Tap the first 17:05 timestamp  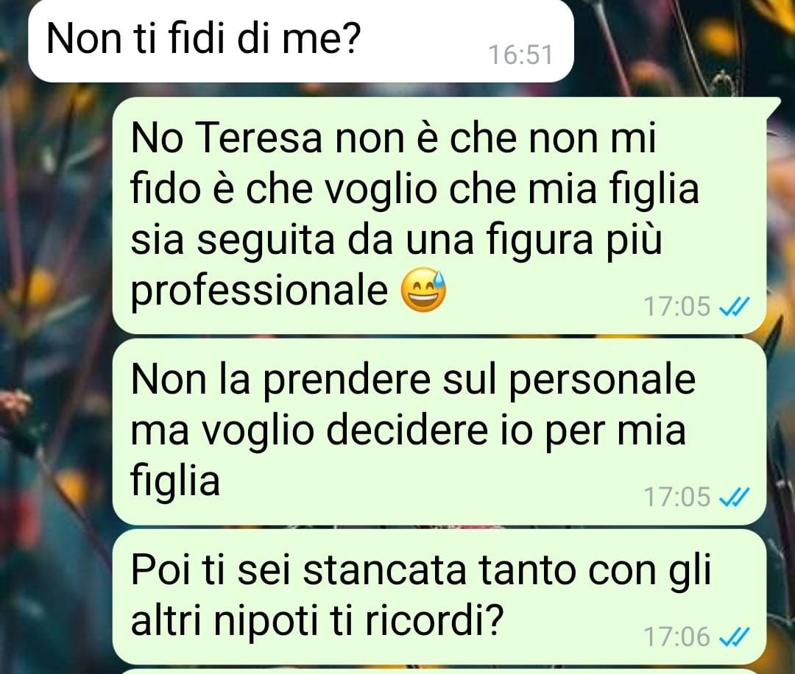[677, 306]
